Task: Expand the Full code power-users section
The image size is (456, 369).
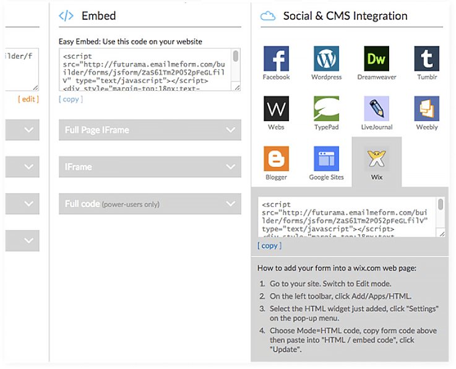Action: click(x=150, y=204)
